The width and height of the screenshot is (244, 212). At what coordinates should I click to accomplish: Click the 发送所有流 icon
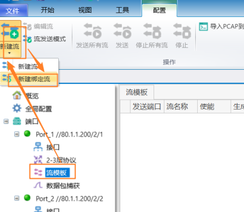[x=93, y=31]
